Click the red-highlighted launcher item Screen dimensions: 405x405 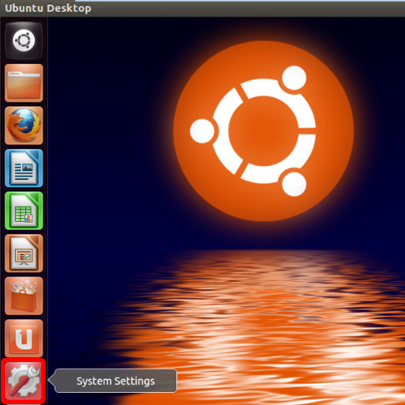point(23,381)
